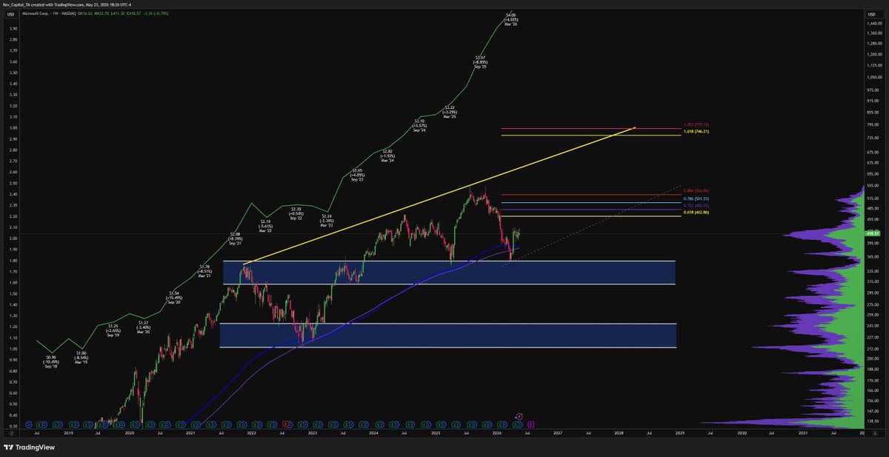Click the $1.00 Mar '19 EPS label
The height and width of the screenshot is (457, 889).
pos(81,358)
